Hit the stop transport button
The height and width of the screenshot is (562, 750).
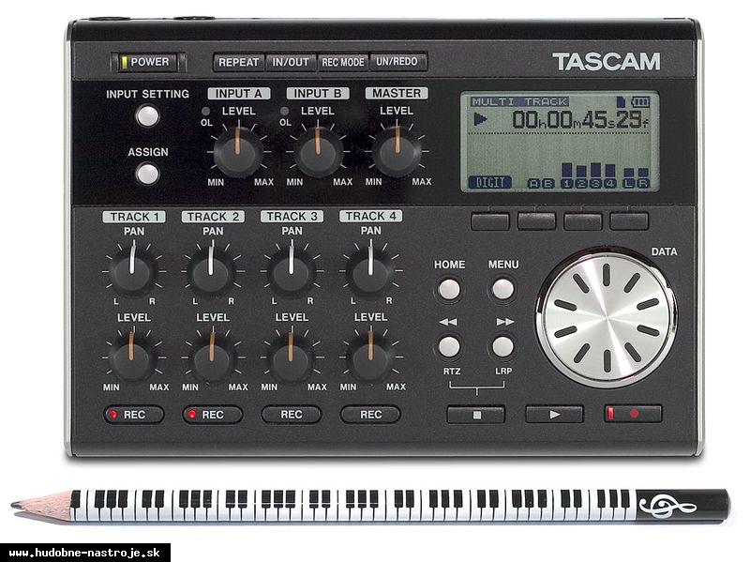point(476,415)
